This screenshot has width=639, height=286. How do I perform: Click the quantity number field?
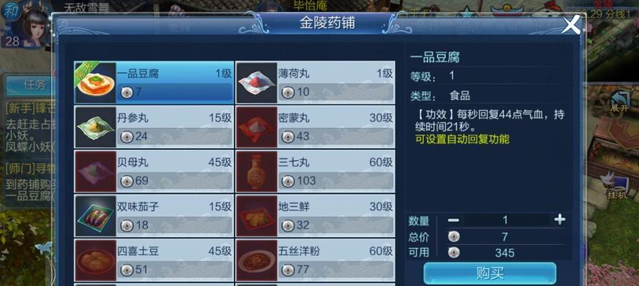pyautogui.click(x=505, y=220)
